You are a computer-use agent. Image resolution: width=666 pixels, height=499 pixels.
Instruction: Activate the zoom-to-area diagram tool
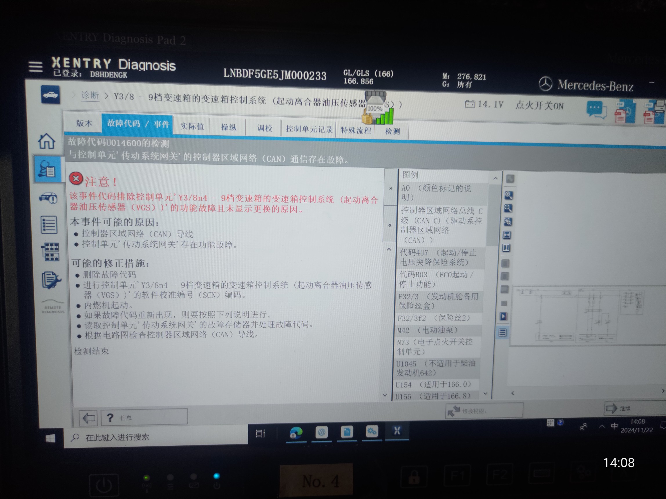point(508,221)
